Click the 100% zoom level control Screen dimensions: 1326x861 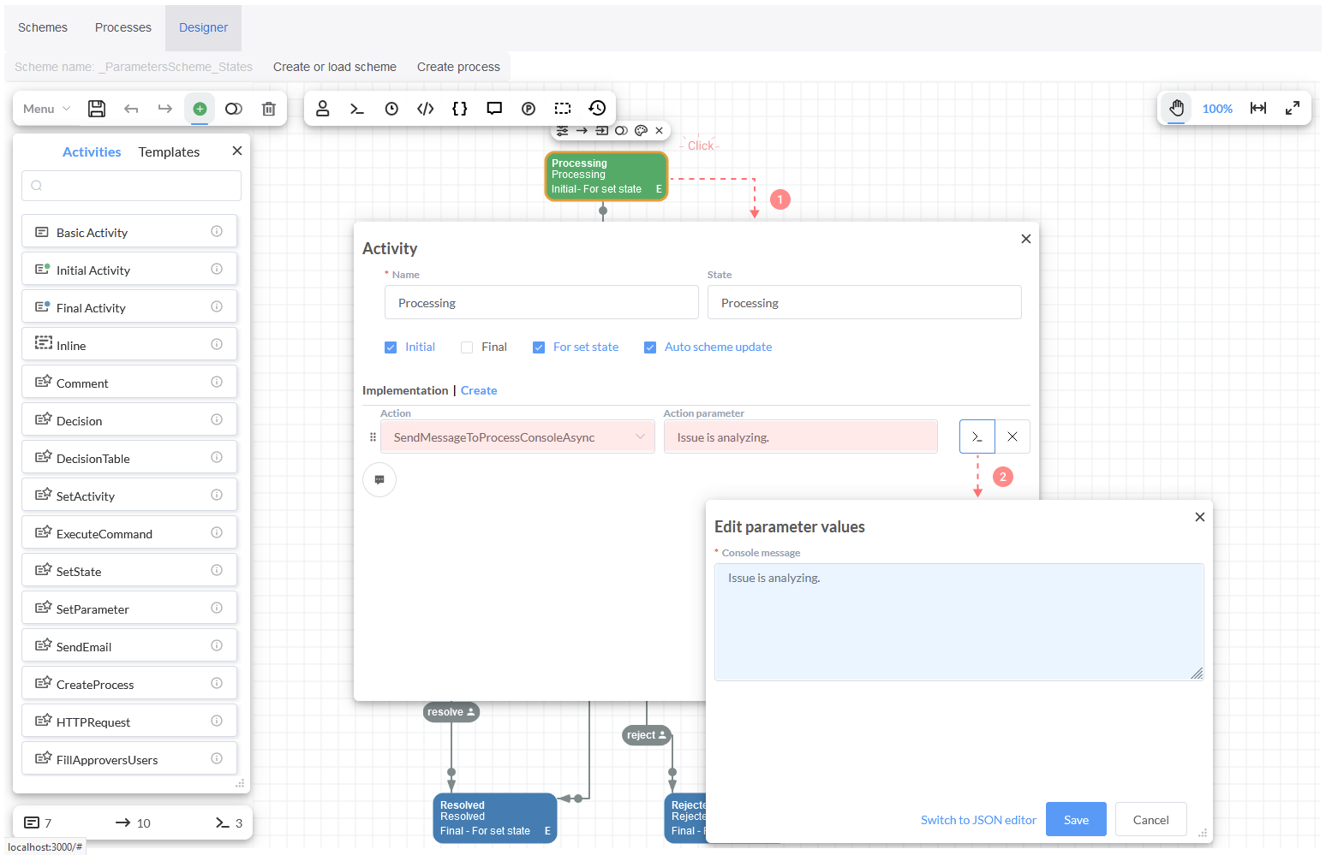1217,109
